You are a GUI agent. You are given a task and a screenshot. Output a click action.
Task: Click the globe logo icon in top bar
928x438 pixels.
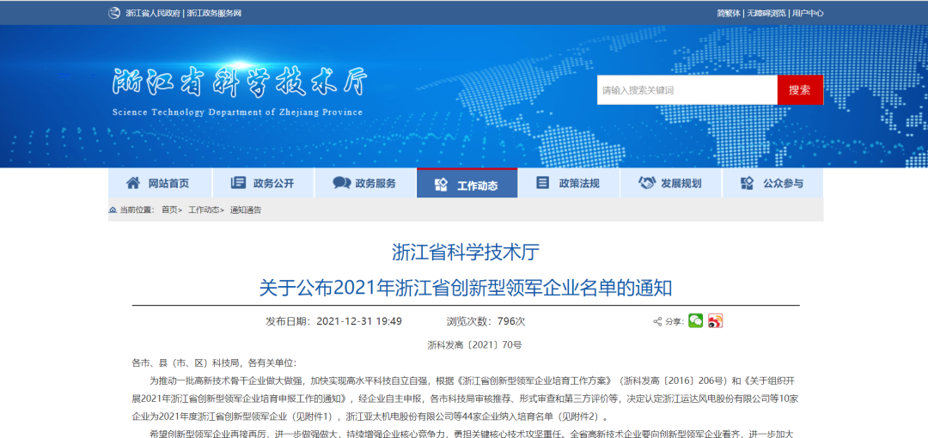(114, 13)
